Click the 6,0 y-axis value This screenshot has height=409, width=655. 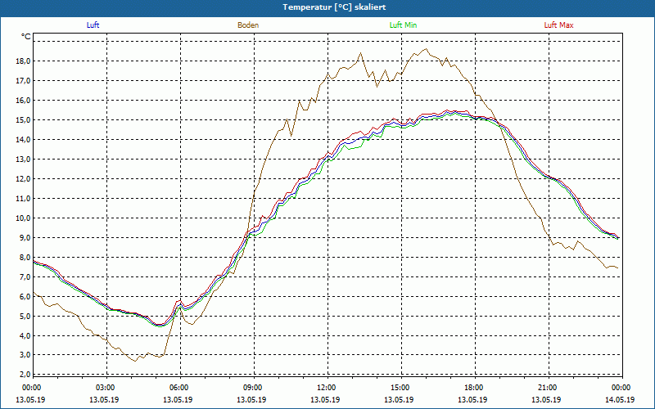click(x=25, y=296)
